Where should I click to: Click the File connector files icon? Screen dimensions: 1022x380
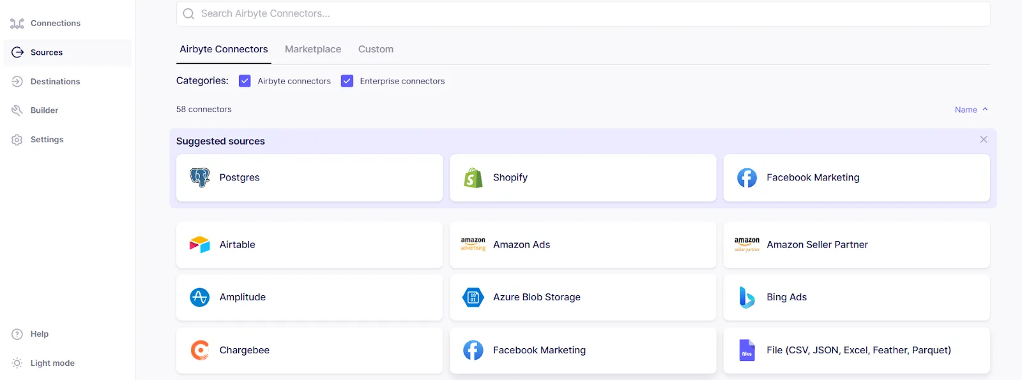tap(747, 350)
